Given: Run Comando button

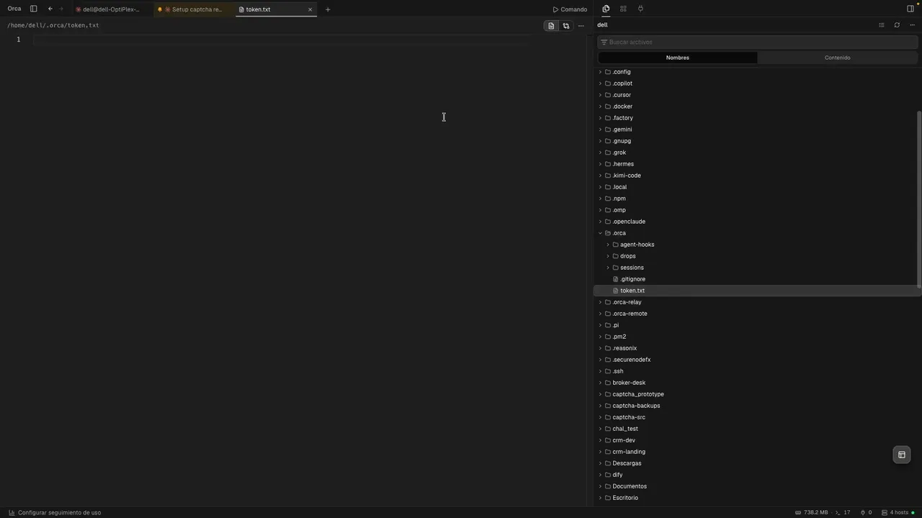Looking at the screenshot, I should pos(570,9).
